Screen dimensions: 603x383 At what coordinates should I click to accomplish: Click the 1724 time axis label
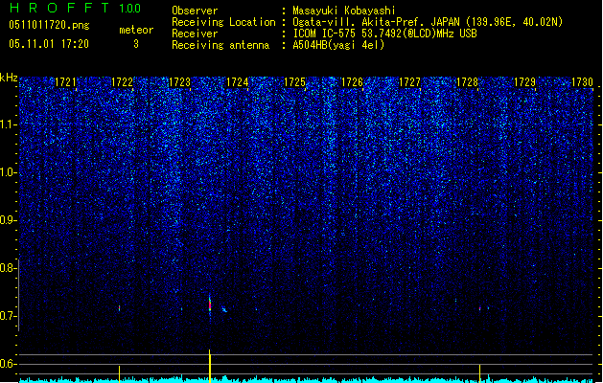[x=238, y=82]
